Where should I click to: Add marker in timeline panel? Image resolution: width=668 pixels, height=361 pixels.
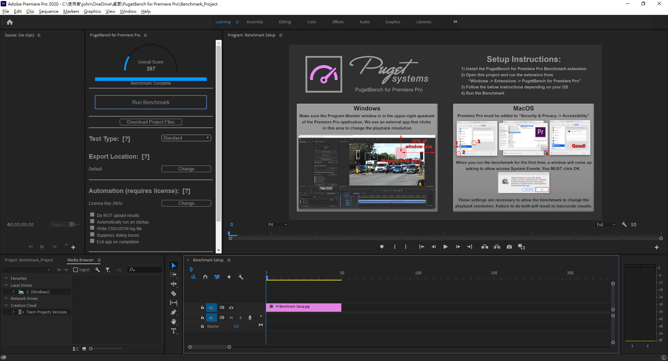click(x=229, y=277)
